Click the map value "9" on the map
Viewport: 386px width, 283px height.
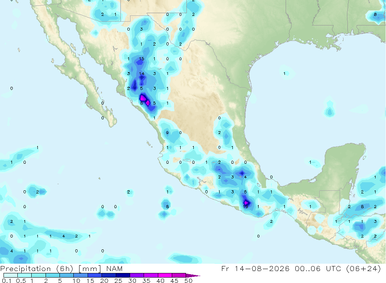click(168, 132)
